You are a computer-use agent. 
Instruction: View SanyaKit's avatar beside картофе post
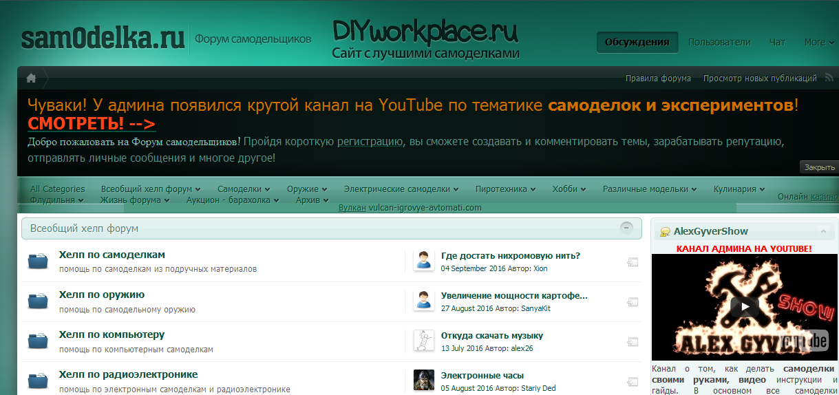click(x=424, y=301)
